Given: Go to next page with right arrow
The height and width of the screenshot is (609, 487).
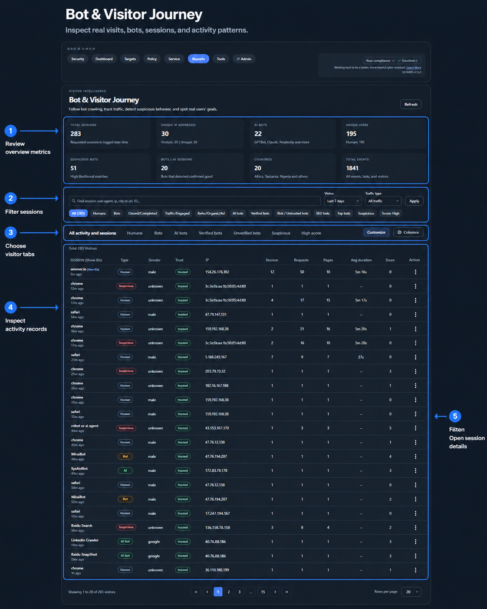Looking at the screenshot, I should point(275,592).
